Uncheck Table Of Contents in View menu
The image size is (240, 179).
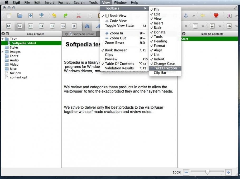(124, 64)
